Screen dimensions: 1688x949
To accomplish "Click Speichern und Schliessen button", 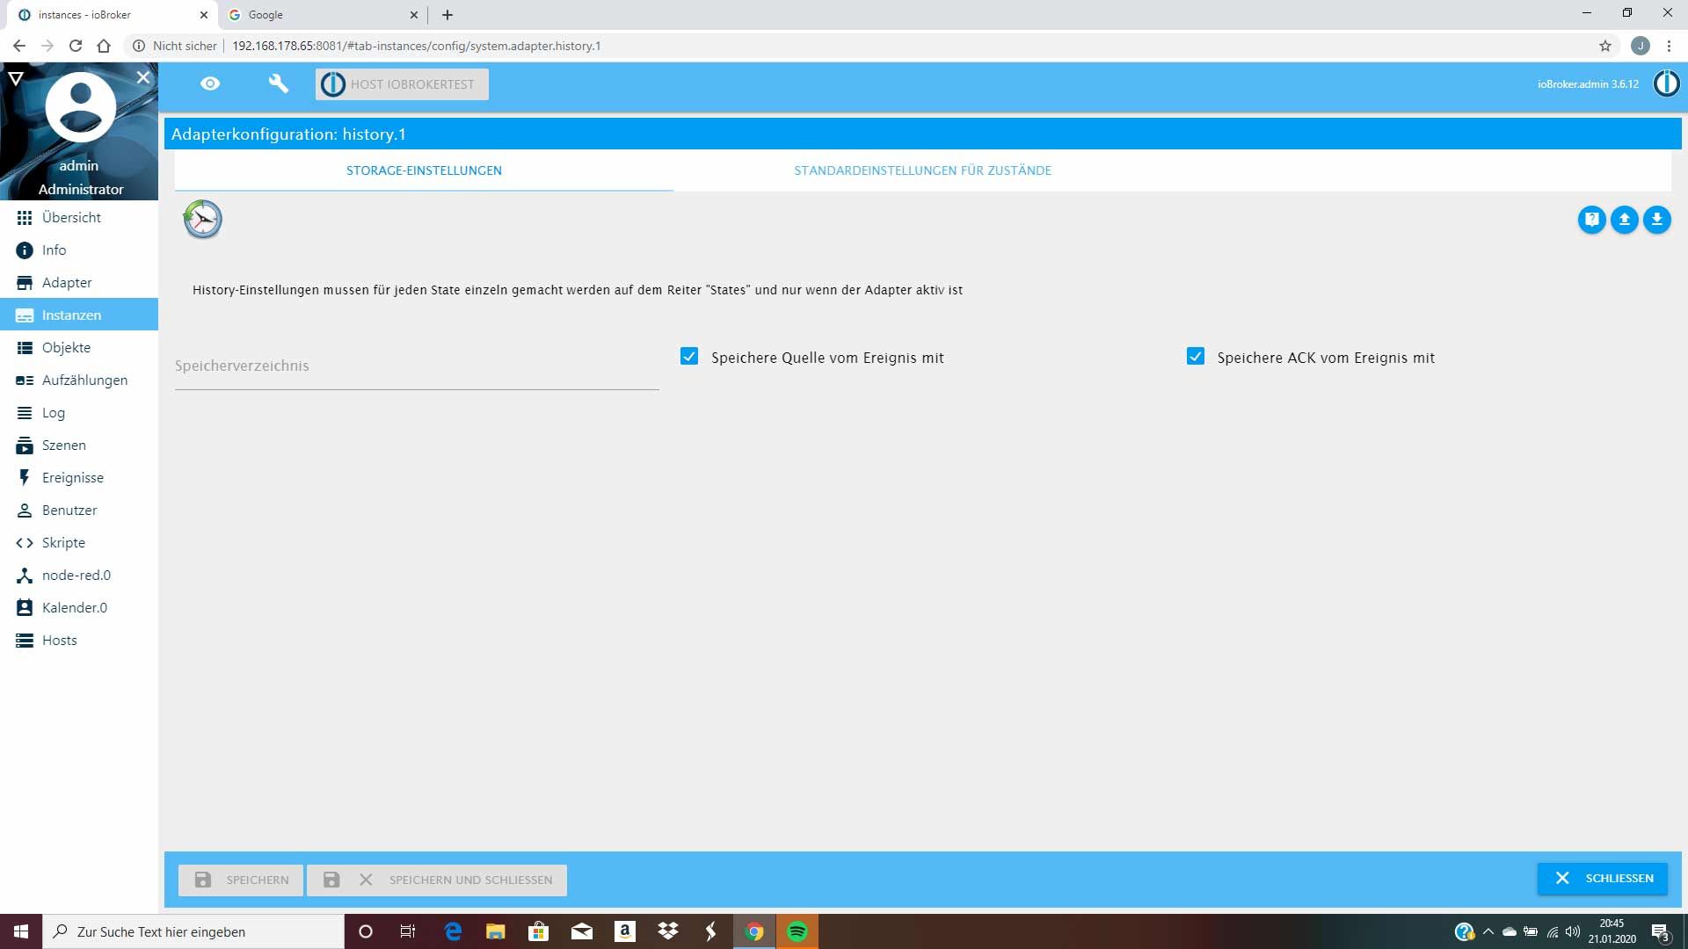I will [437, 880].
